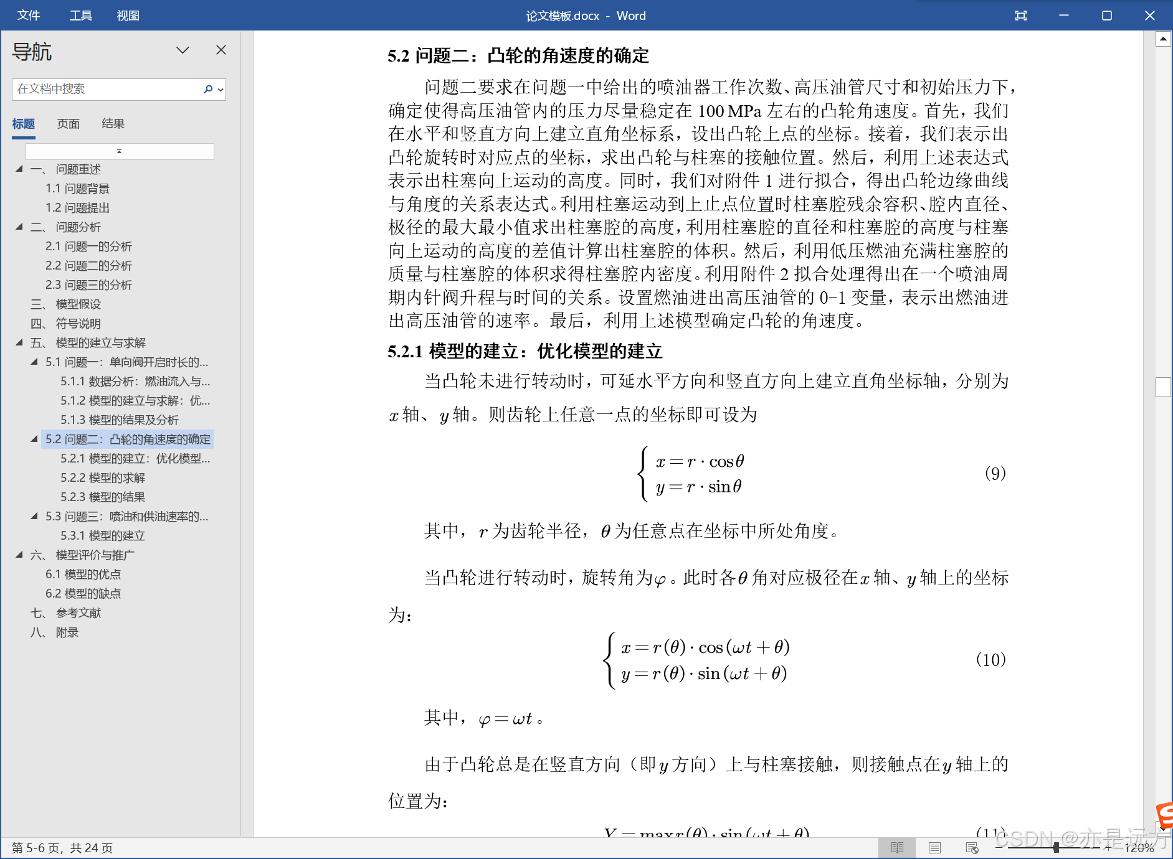Select heading 5.2 问题二：凸轮的角速度的确定
This screenshot has width=1173, height=859.
[128, 439]
